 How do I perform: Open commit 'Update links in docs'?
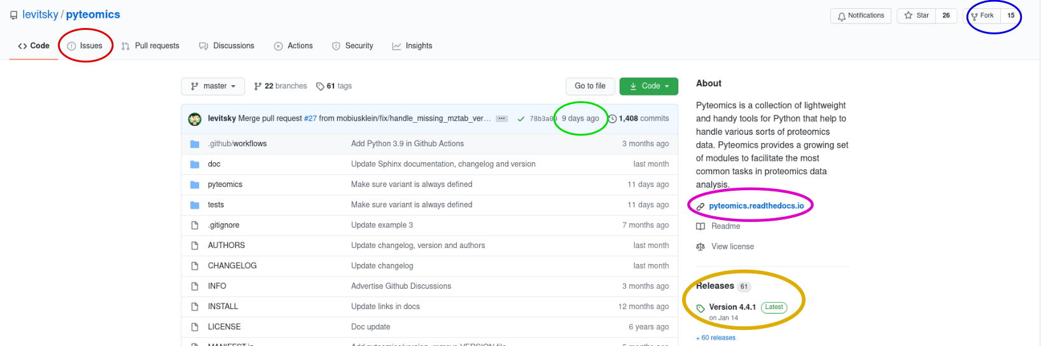pyautogui.click(x=386, y=307)
